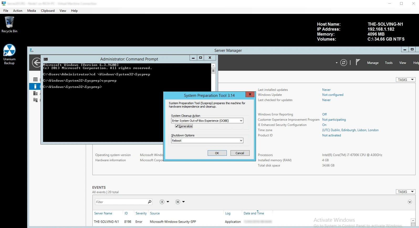
Task: Open the events list criteria options icon
Action: coord(162,202)
